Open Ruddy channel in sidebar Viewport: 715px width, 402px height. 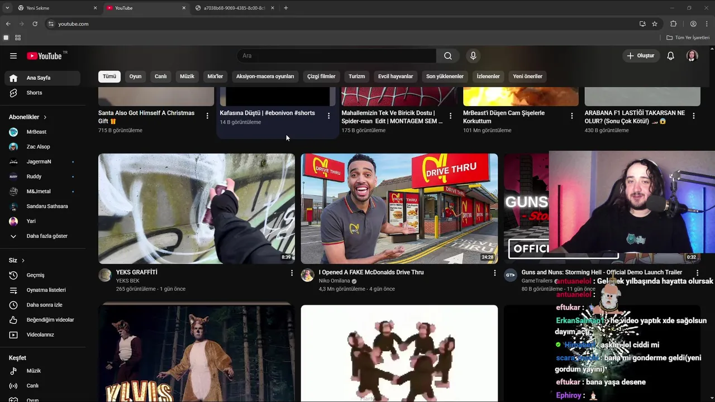pos(42,176)
